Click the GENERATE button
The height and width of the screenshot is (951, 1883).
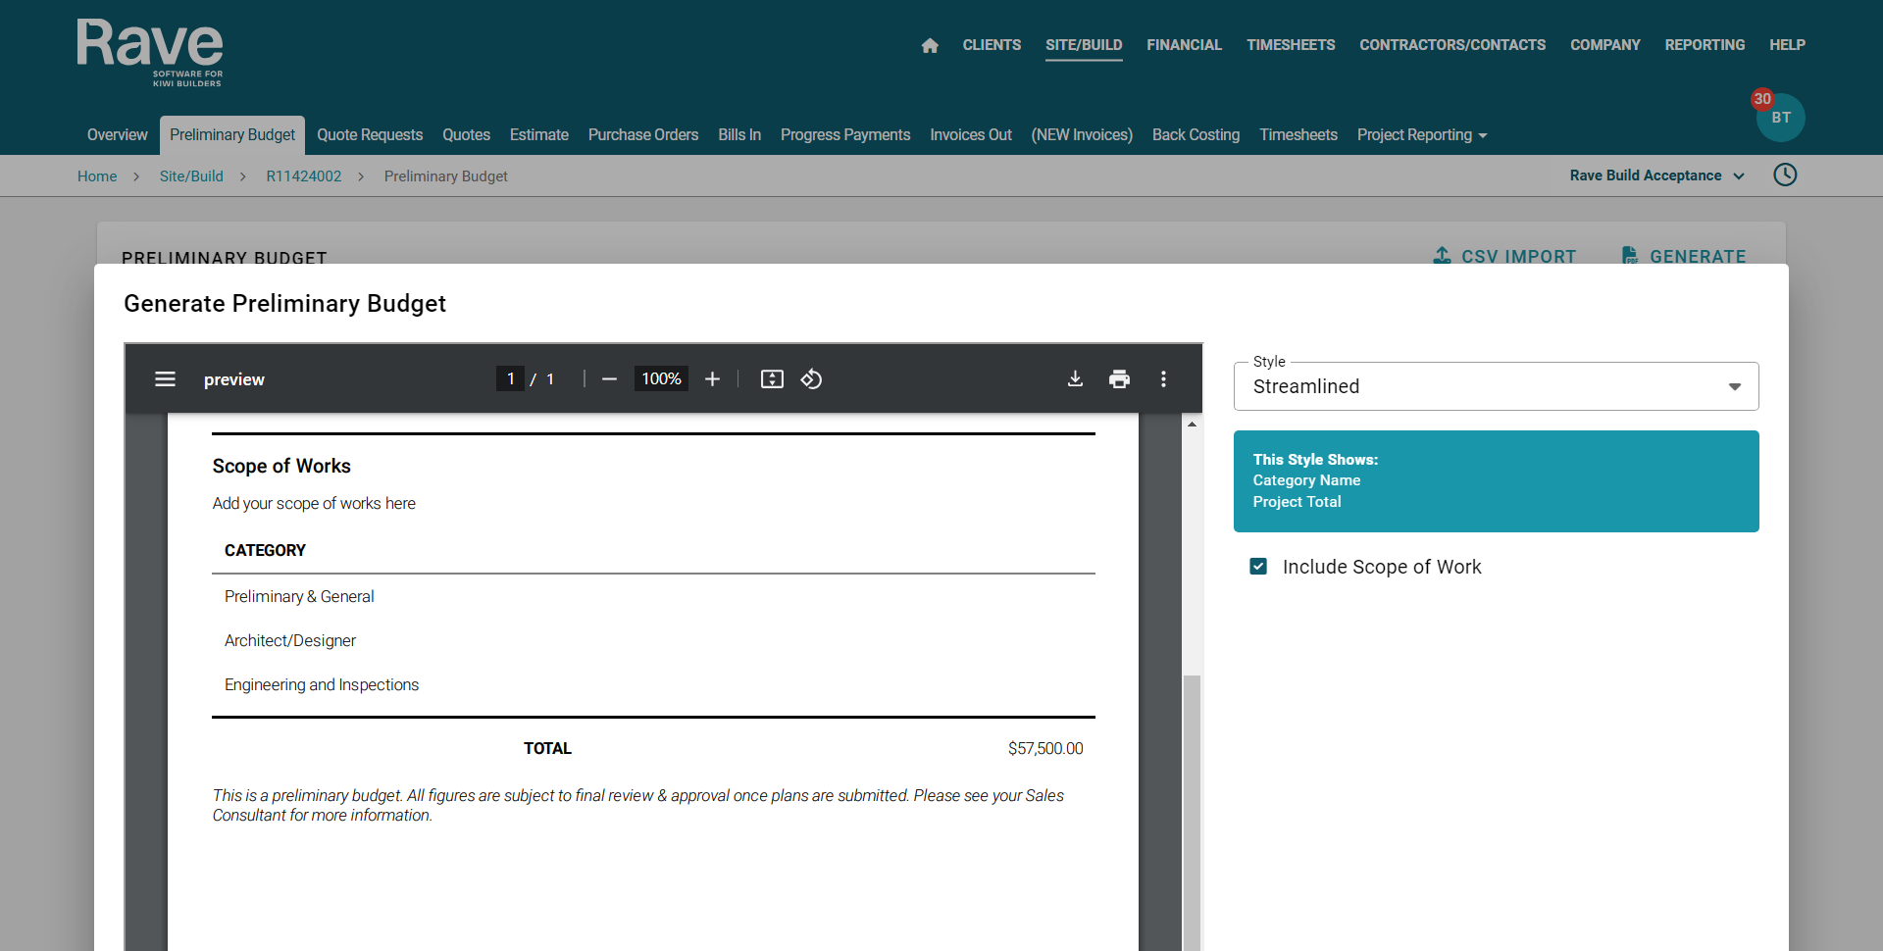1684,256
